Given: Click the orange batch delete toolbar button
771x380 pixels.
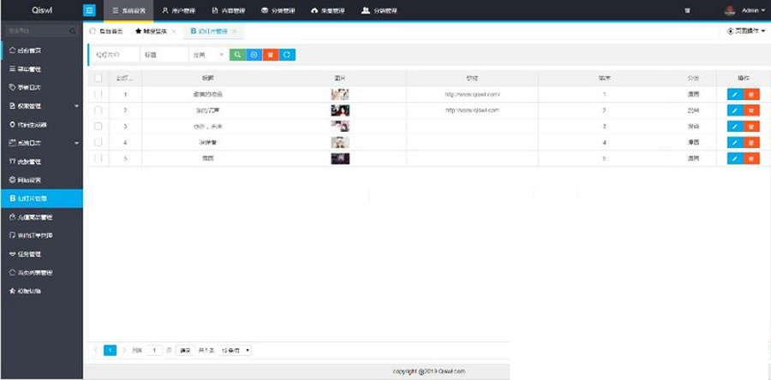Looking at the screenshot, I should tap(271, 55).
